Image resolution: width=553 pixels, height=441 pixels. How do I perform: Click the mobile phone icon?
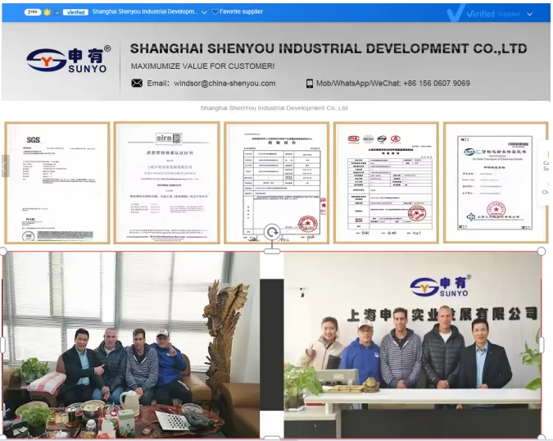310,84
